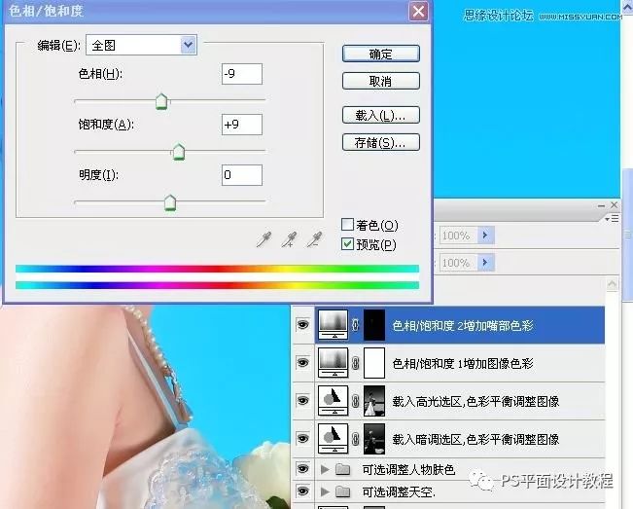Viewport: 633px width, 509px height.
Task: Open the 编辑 全图 dropdown
Action: pos(141,45)
